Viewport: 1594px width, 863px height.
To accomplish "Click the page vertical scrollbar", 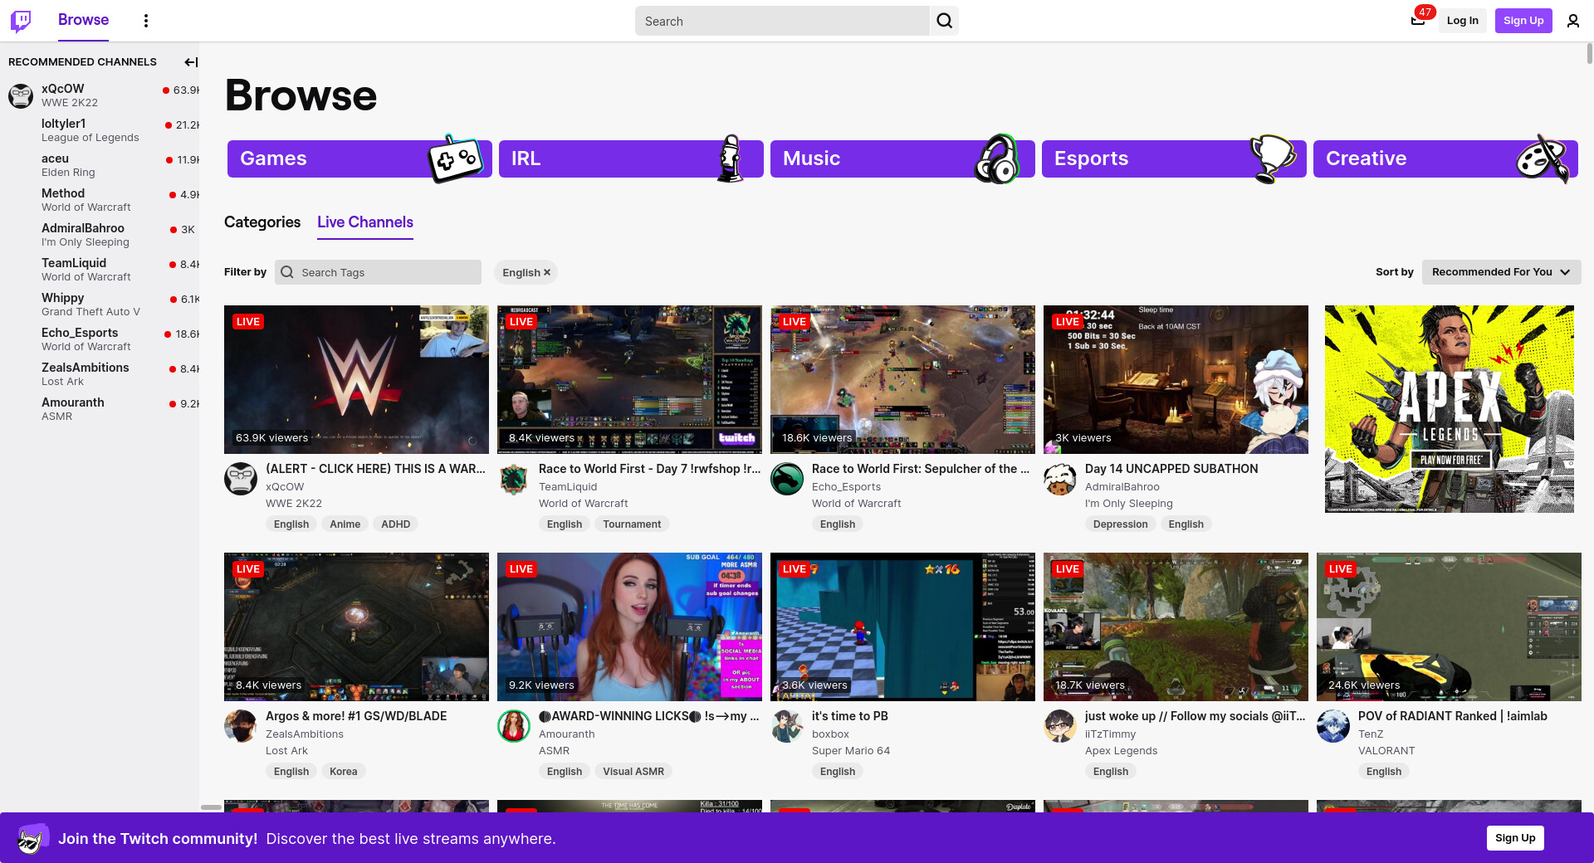I will pyautogui.click(x=1589, y=54).
